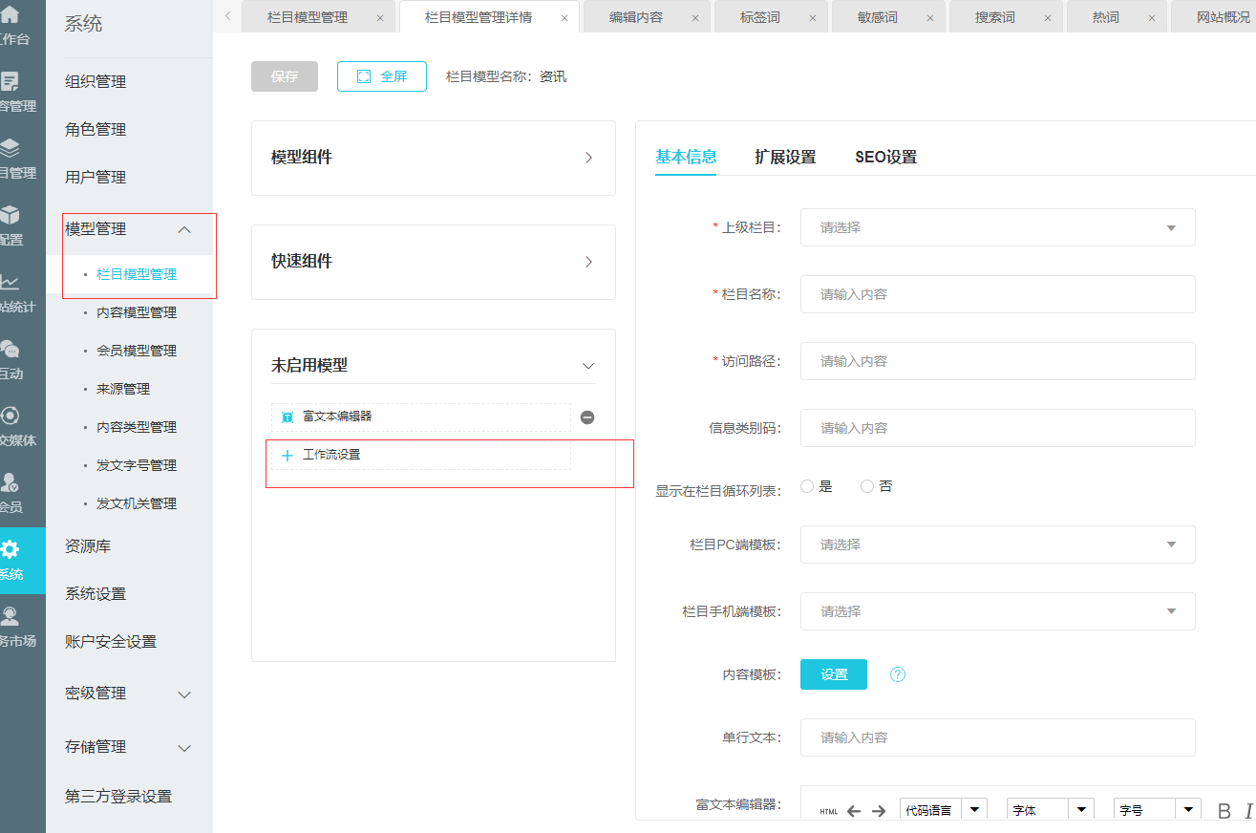Open the site statistics chart icon

click(10, 282)
